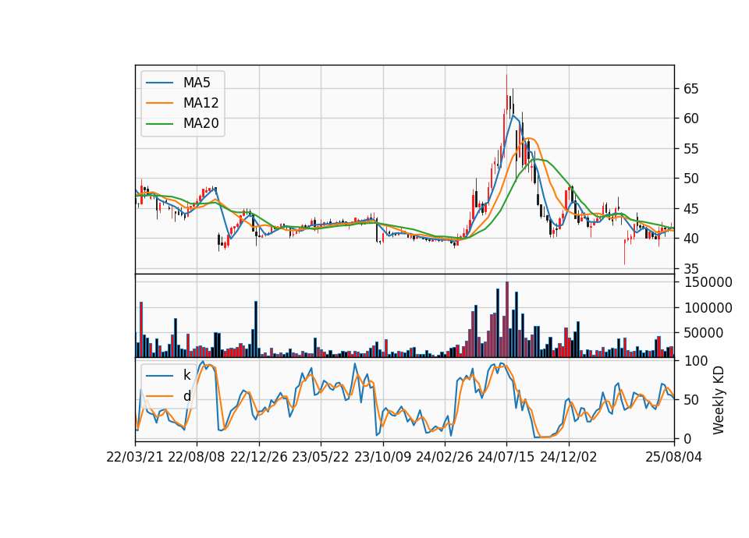This screenshot has width=749, height=538.
Task: Click the orange MA12 legend line sample
Action: tap(159, 103)
